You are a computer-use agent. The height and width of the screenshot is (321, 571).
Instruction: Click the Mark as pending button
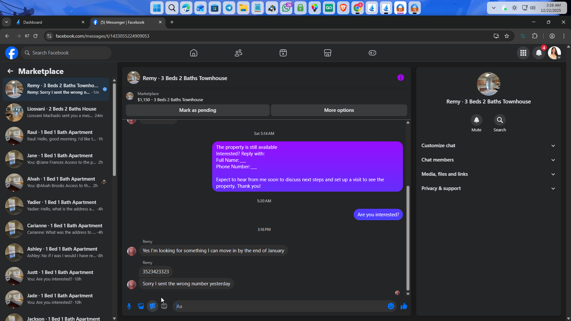[198, 110]
